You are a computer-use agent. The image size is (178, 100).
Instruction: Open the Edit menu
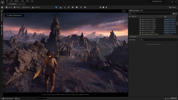click(11, 1)
